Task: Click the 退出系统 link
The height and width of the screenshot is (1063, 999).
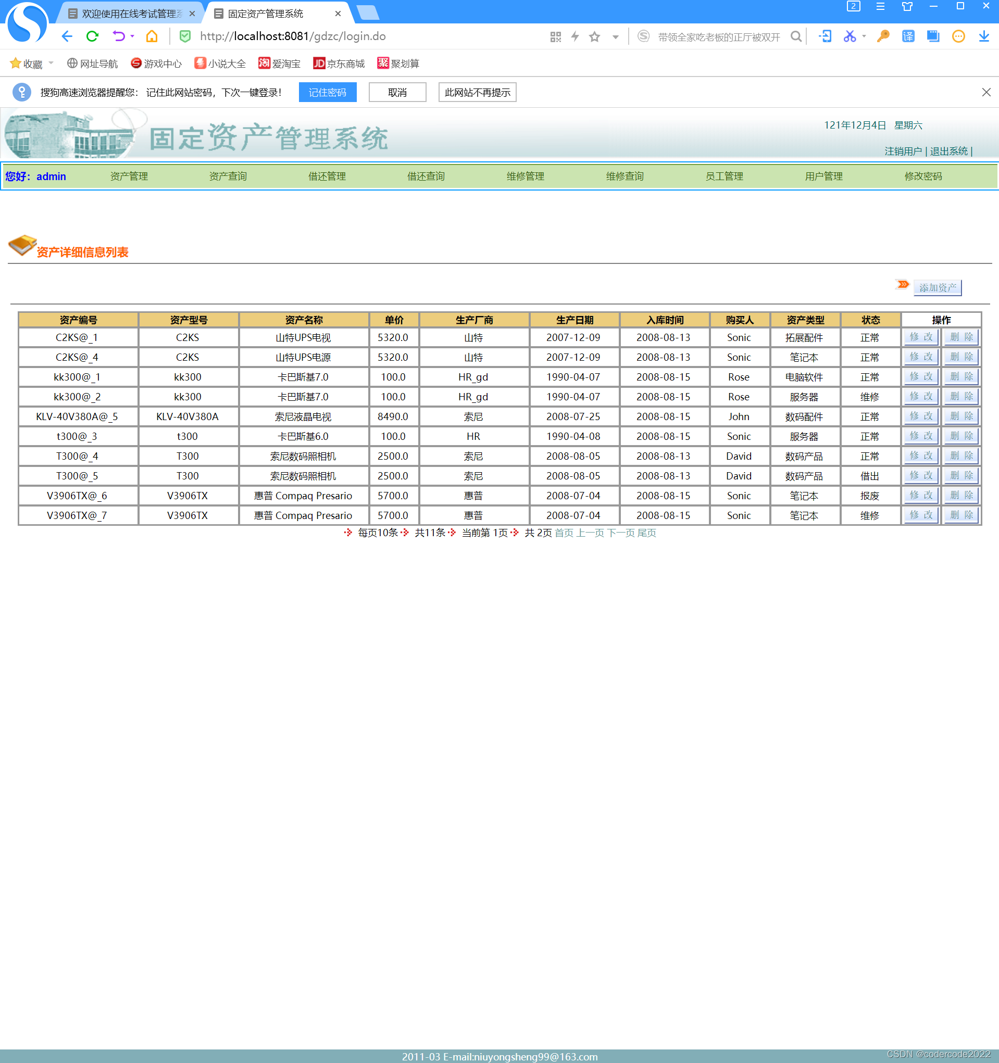Action: click(x=948, y=151)
